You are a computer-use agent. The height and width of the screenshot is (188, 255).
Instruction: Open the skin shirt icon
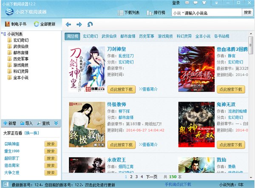(204, 3)
